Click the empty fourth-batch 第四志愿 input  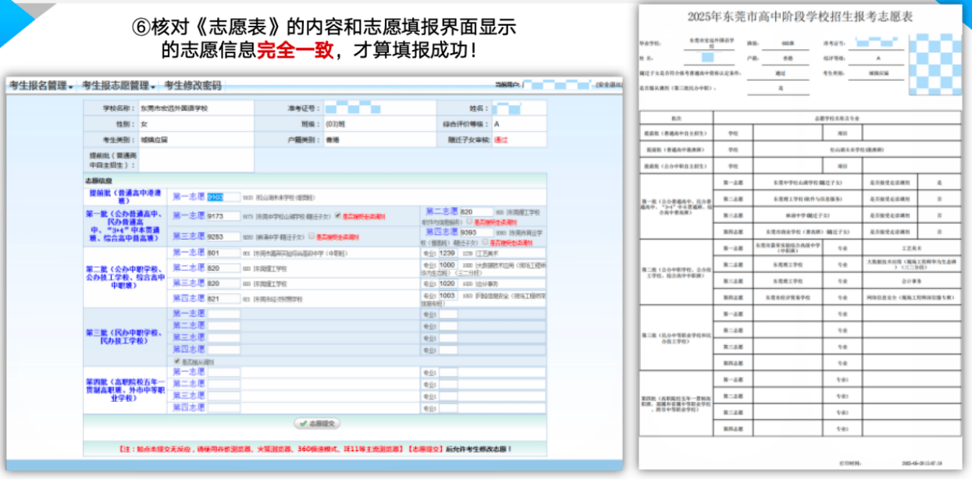click(x=223, y=407)
